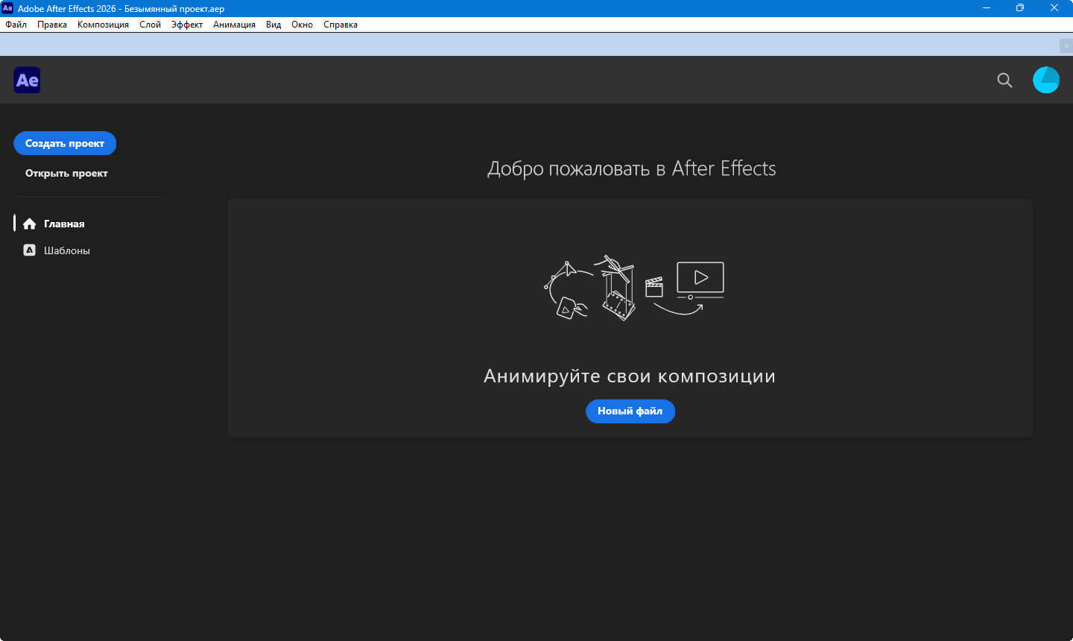
Task: Open the Слой menu
Action: pos(150,25)
